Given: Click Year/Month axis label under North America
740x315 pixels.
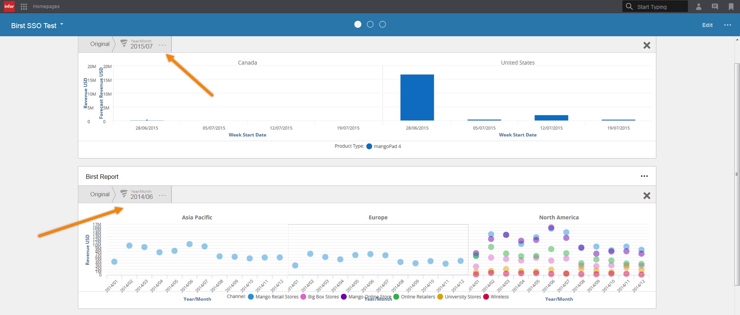Looking at the screenshot, I should (x=559, y=299).
